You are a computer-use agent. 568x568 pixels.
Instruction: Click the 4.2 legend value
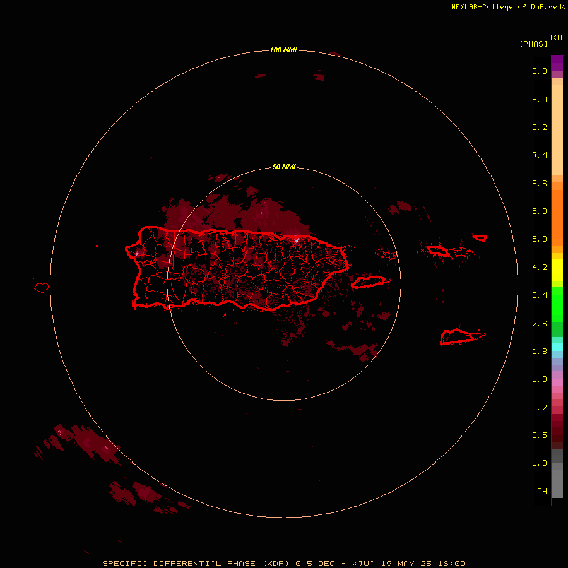(x=540, y=268)
